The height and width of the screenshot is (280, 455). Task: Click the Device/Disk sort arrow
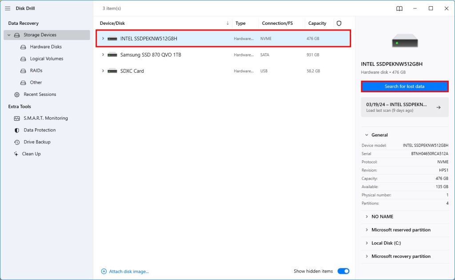[227, 23]
